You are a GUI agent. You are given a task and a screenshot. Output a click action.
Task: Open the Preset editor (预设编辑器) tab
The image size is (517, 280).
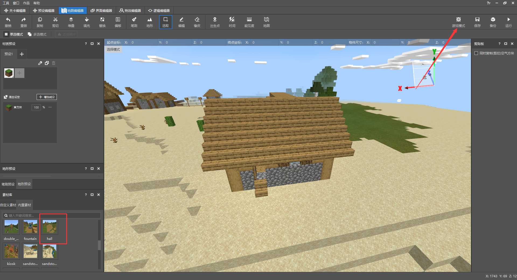(44, 10)
